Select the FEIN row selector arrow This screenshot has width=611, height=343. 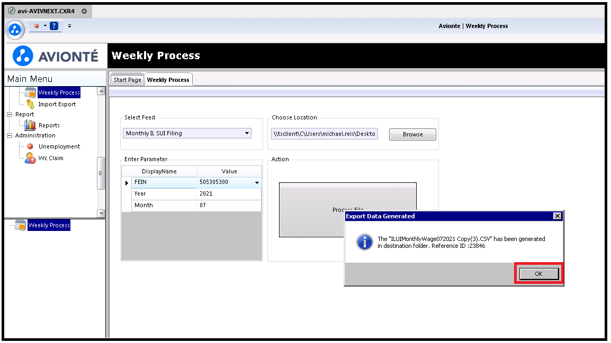(127, 182)
